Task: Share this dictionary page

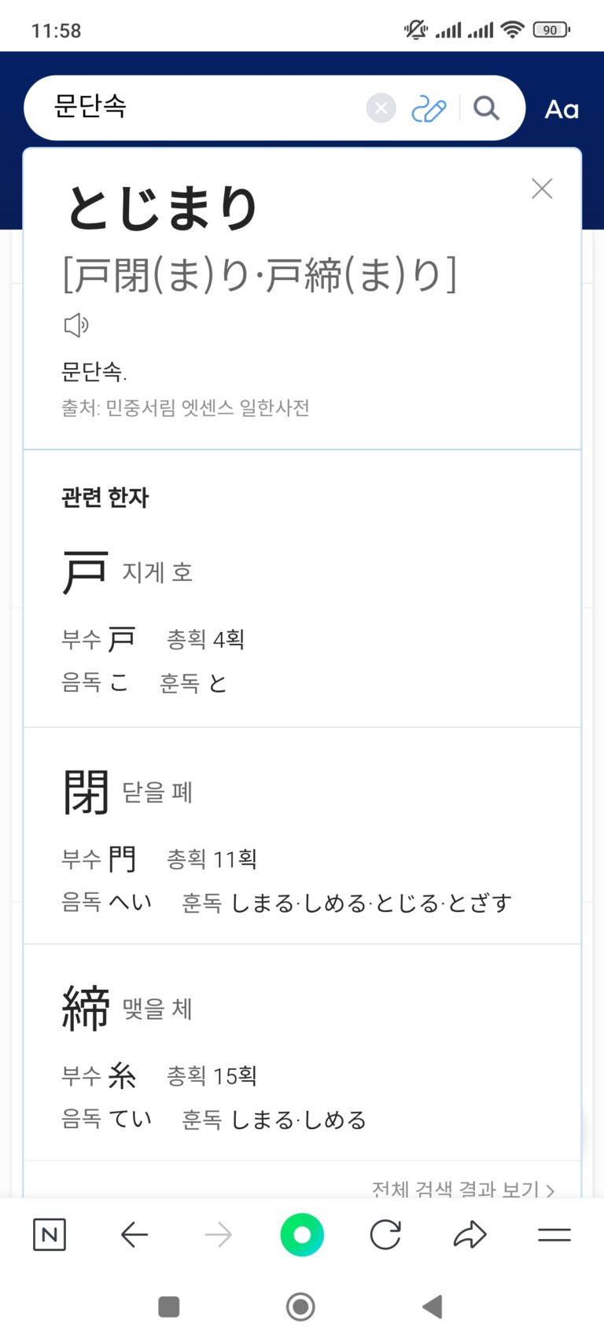Action: [x=470, y=1234]
